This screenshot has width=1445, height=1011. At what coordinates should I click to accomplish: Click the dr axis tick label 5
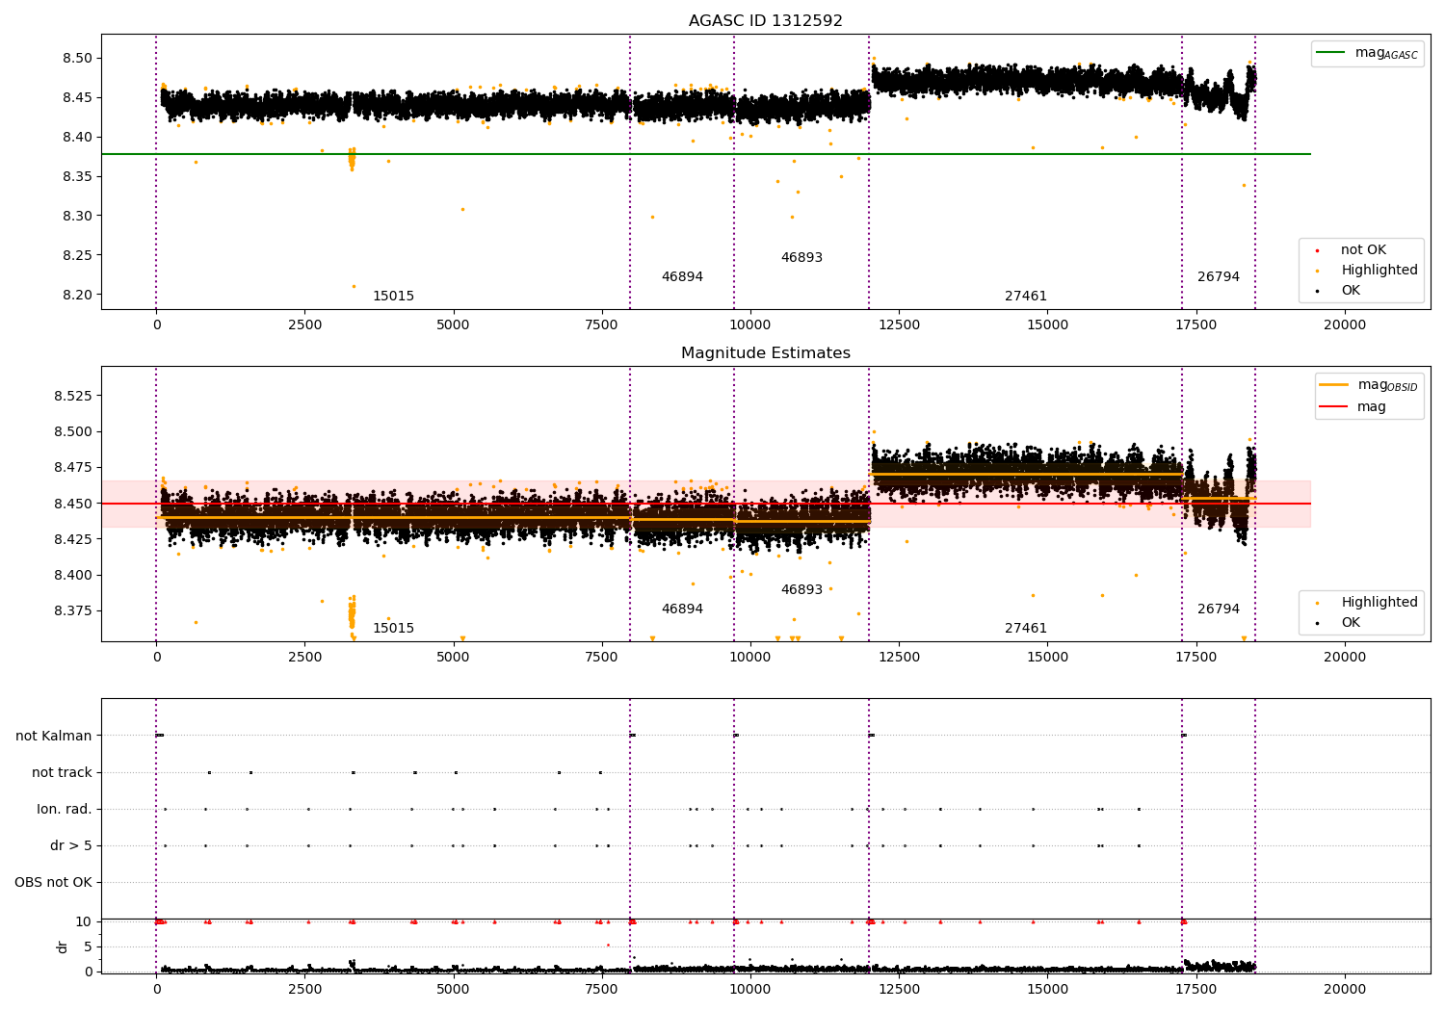pyautogui.click(x=88, y=946)
